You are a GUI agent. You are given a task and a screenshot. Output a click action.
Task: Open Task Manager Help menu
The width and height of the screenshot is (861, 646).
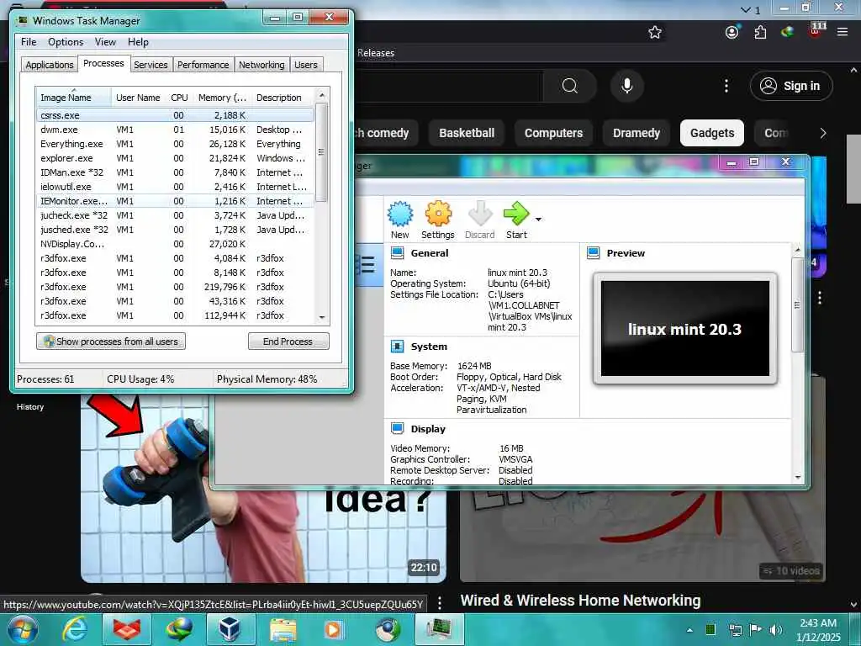[x=138, y=42]
